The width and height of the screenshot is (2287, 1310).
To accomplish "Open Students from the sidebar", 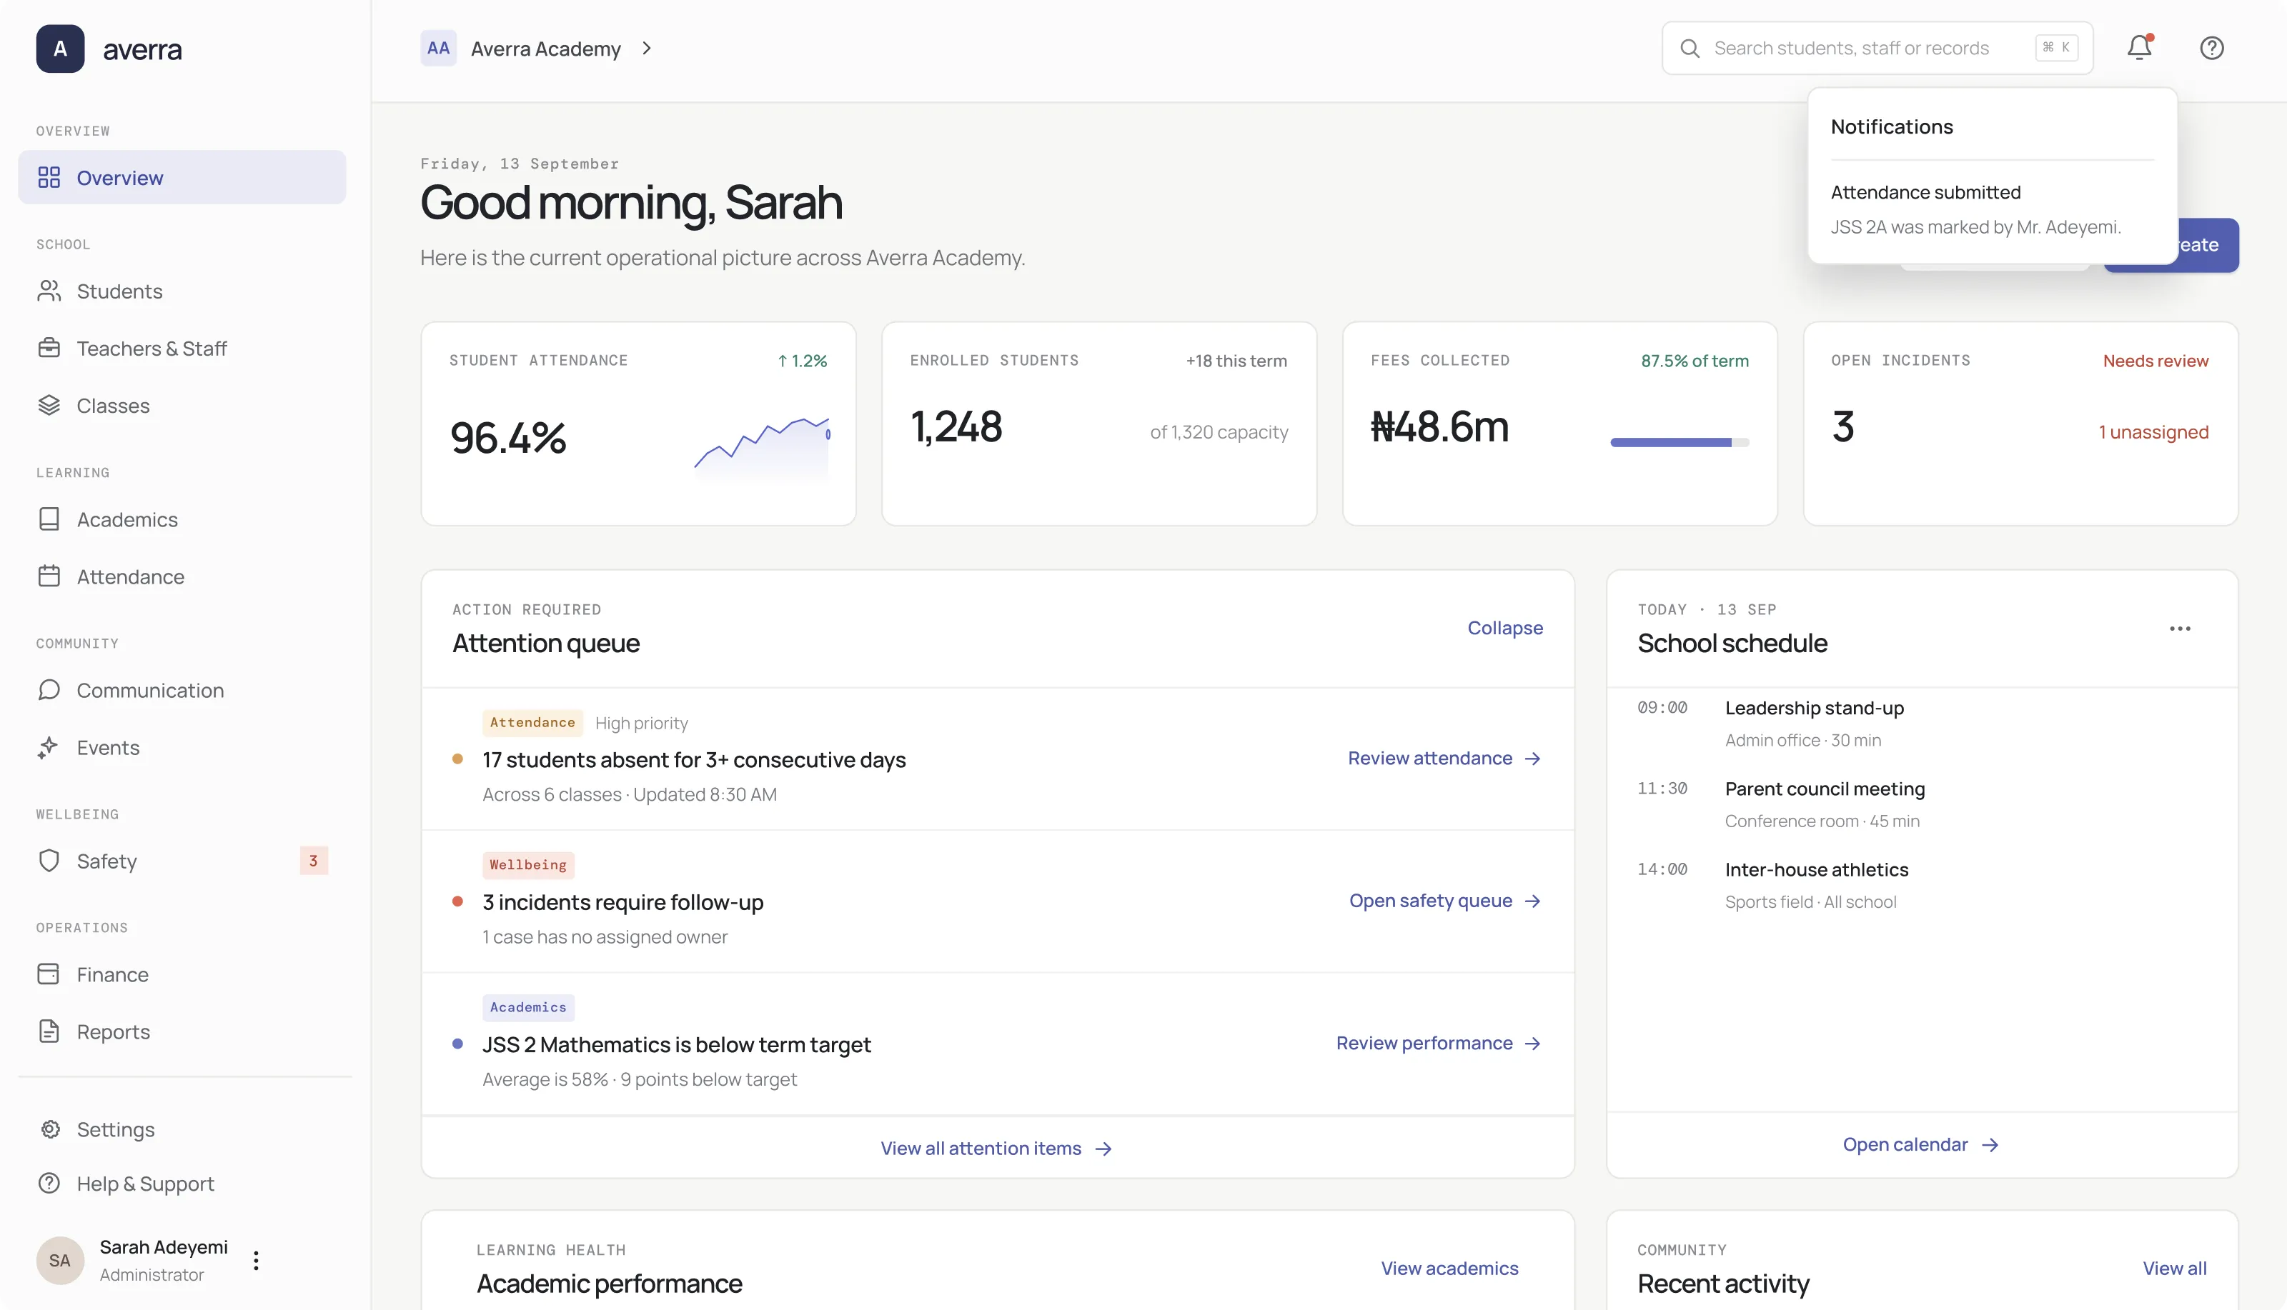I will coord(182,291).
